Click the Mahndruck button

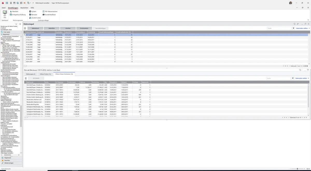coord(35,28)
